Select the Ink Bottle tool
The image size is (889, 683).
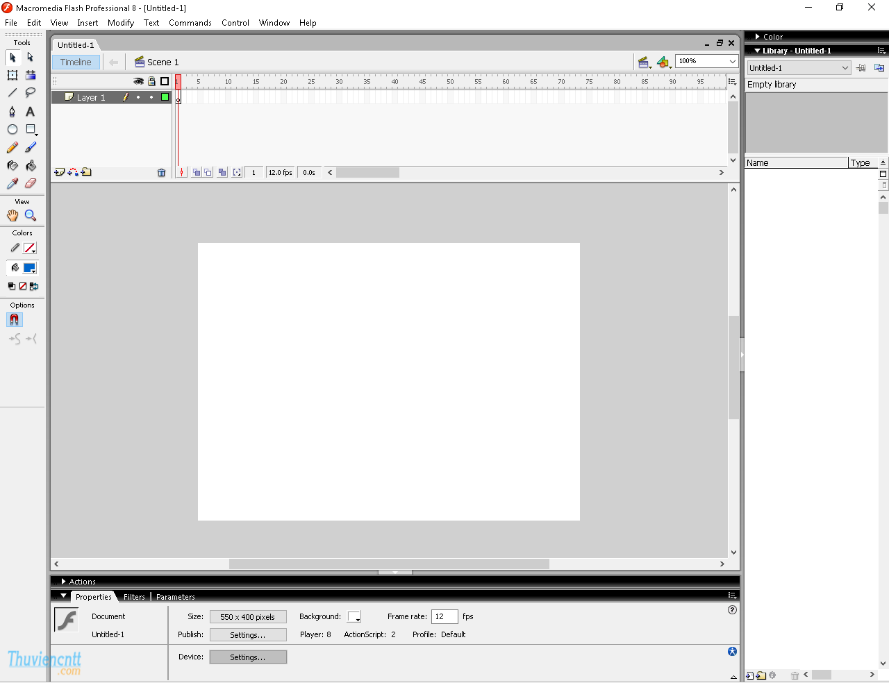coord(13,165)
